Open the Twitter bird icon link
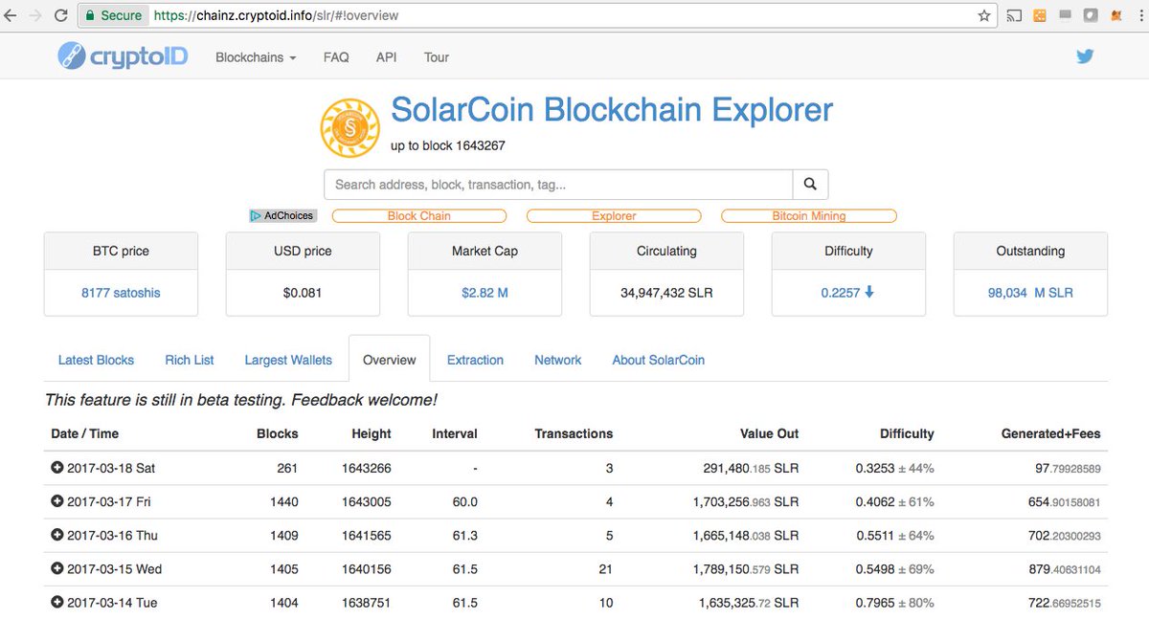Viewport: 1149px width, 619px height. coord(1084,56)
